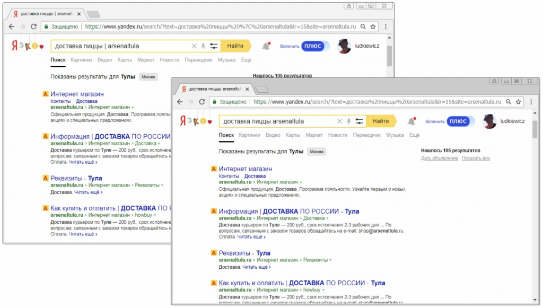Screen dimensions: 543x308
Task: Open 'Реквизиты - Тула' result in front window
Action: [244, 253]
